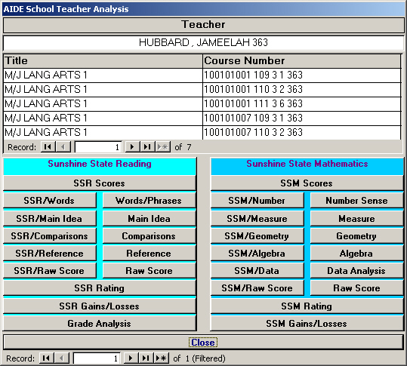Click bottom navigator's new record button
This screenshot has height=366, width=407.
coord(162,358)
